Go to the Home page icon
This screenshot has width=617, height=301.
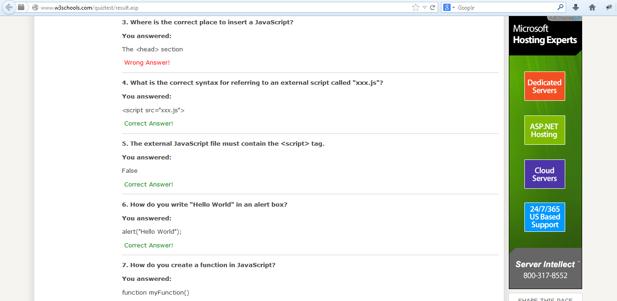pos(592,7)
